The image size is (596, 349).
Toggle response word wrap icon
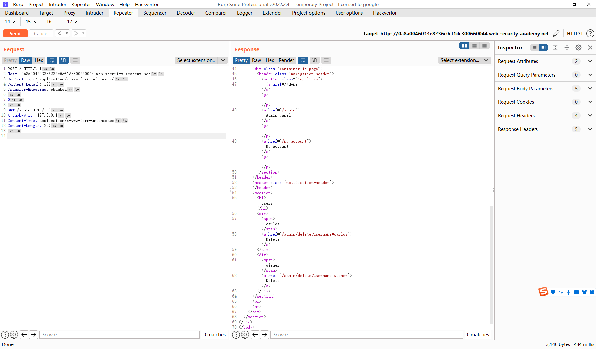coord(303,60)
